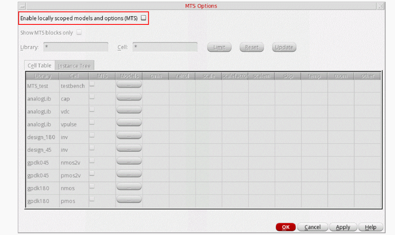Screen dimensions: 395x235
Task: Check MTS box for analogLib vpulse row
Action: pos(92,123)
